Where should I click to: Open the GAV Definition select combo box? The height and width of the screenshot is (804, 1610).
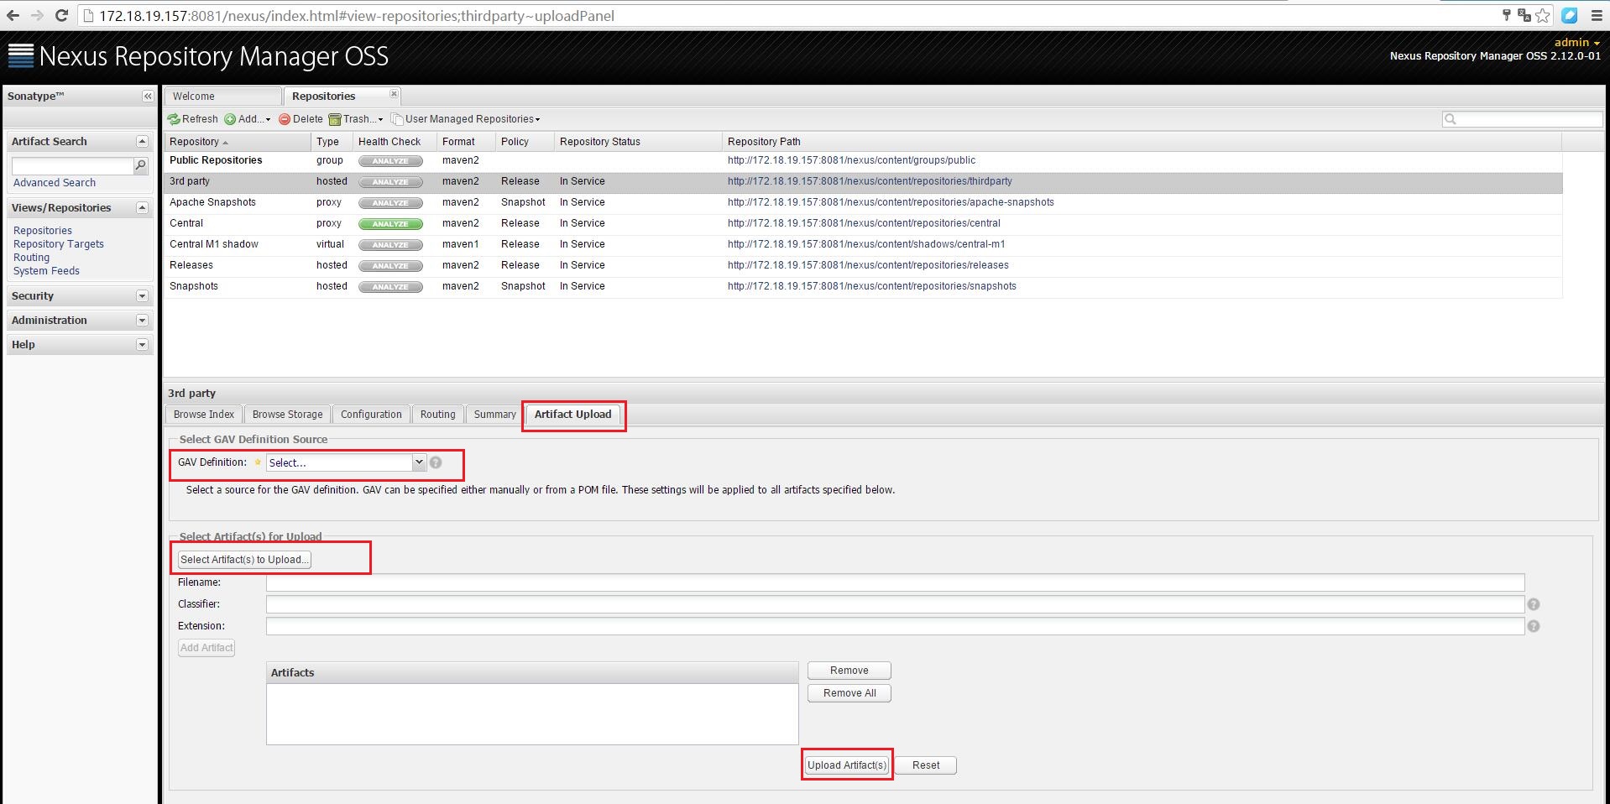pos(346,462)
